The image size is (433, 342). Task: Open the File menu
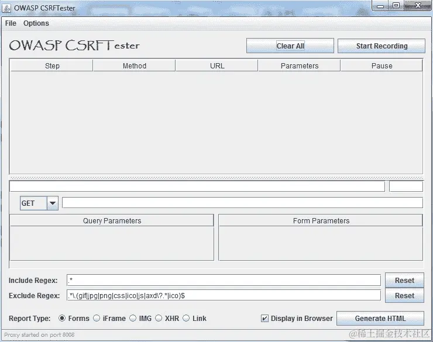(11, 23)
